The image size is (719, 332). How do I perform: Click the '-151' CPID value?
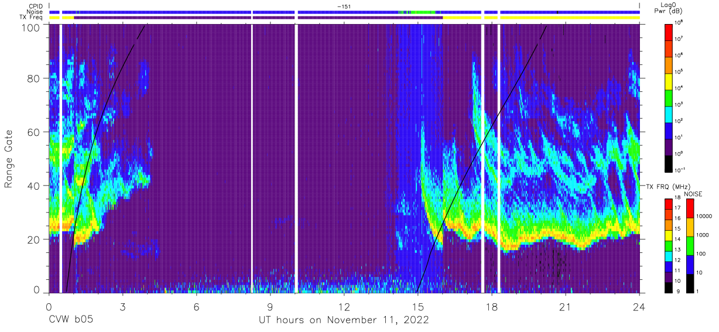(345, 6)
